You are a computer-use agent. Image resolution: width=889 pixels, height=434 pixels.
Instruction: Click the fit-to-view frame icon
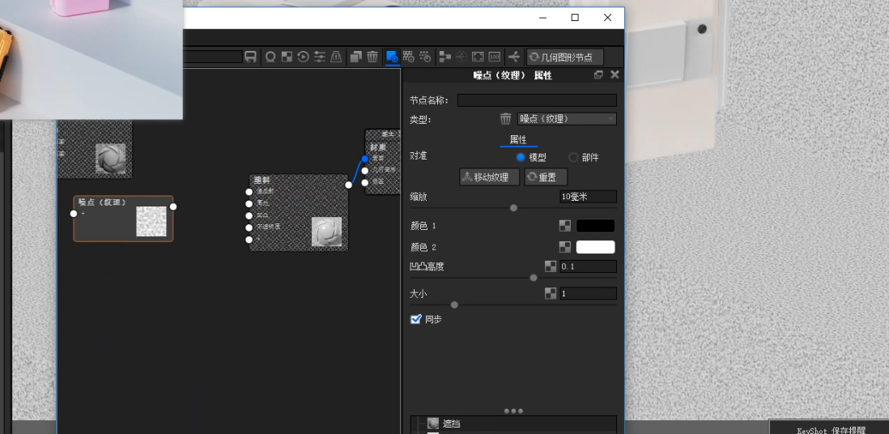(x=478, y=57)
